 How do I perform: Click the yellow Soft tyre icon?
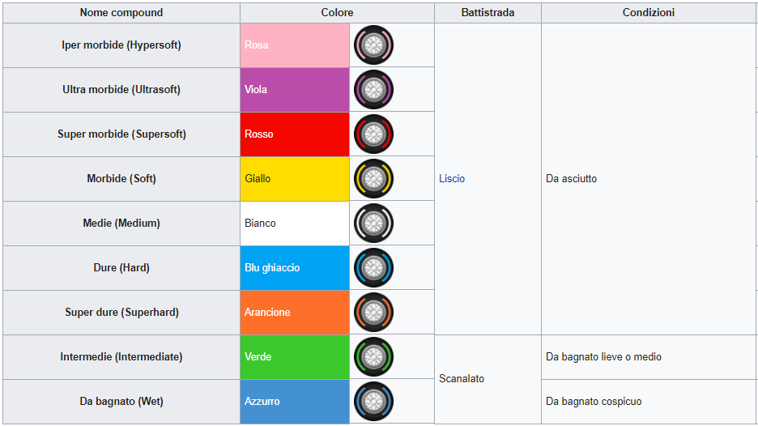click(373, 178)
